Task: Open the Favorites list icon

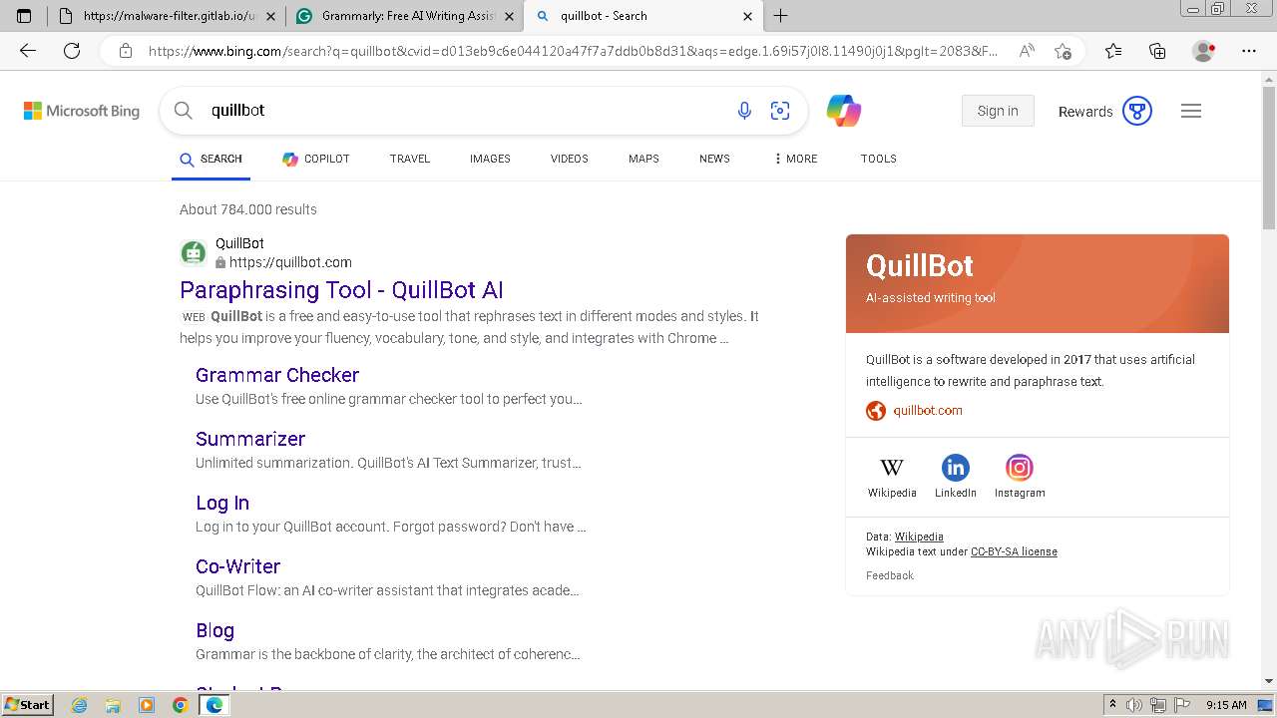Action: (x=1113, y=51)
